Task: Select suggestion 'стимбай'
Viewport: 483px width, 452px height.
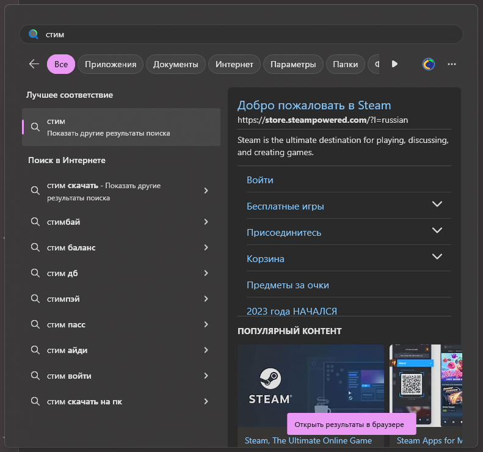Action: click(121, 222)
